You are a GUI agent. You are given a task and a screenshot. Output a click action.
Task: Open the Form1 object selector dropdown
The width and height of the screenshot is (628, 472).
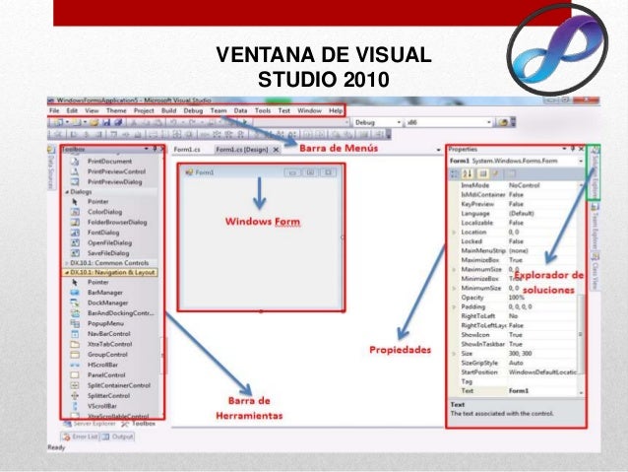pos(581,162)
